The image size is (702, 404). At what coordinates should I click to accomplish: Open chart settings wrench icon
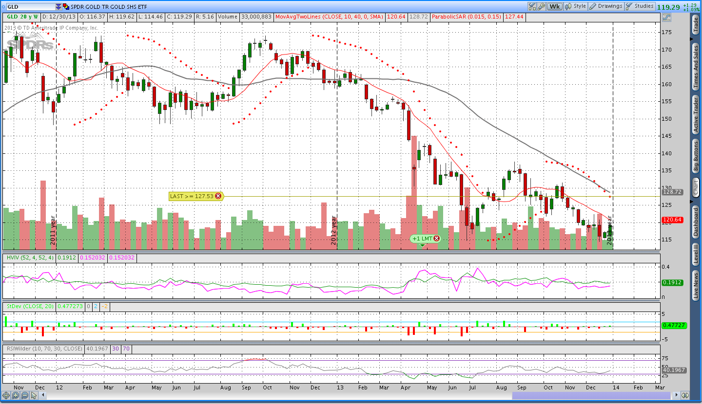pyautogui.click(x=541, y=6)
